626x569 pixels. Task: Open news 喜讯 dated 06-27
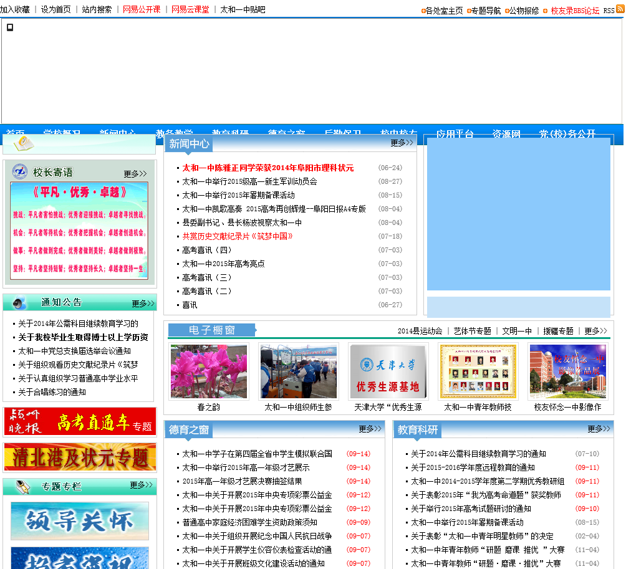point(190,305)
